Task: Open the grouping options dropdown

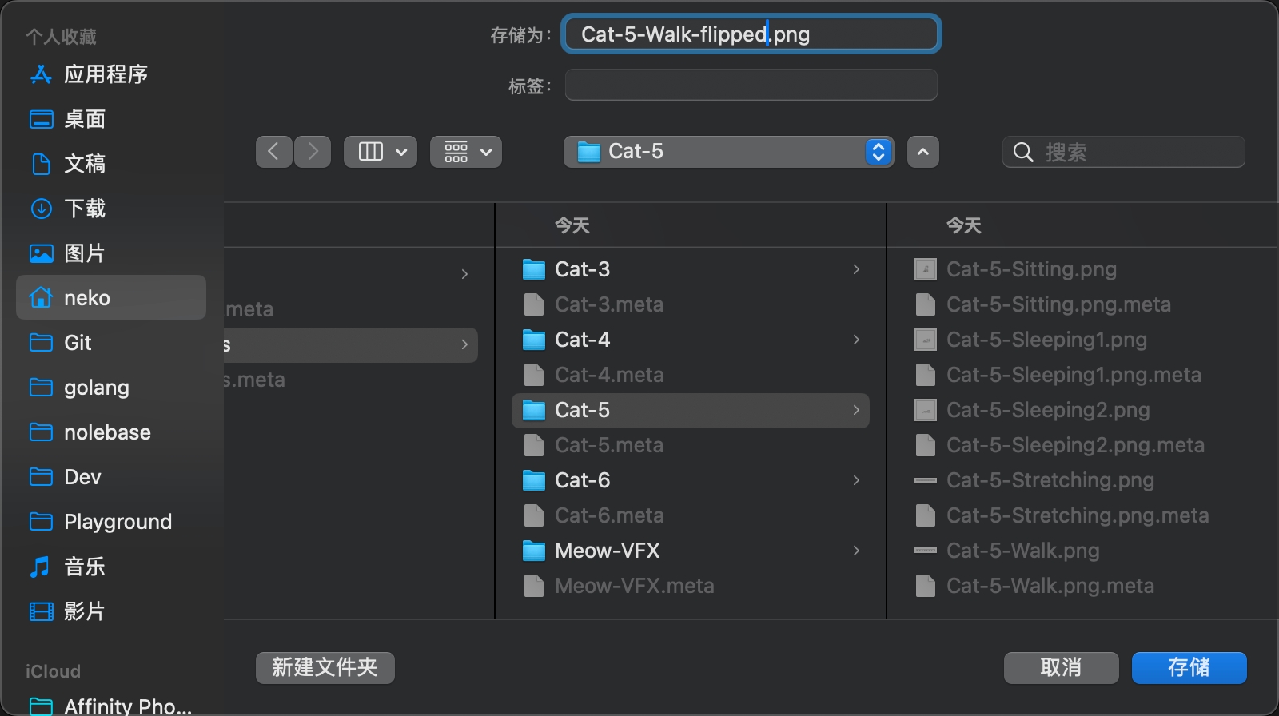Action: click(x=466, y=152)
